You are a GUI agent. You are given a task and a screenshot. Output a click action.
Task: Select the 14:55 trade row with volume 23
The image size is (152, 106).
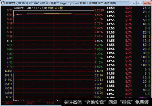[x=128, y=12]
